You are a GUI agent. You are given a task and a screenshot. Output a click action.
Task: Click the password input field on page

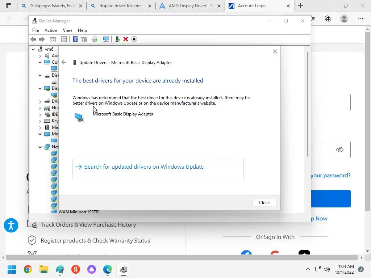pyautogui.click(x=331, y=149)
